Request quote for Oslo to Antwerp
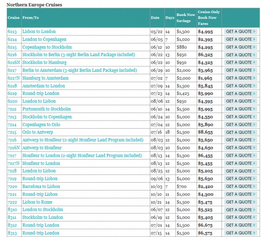The image size is (261, 237). tap(240, 132)
